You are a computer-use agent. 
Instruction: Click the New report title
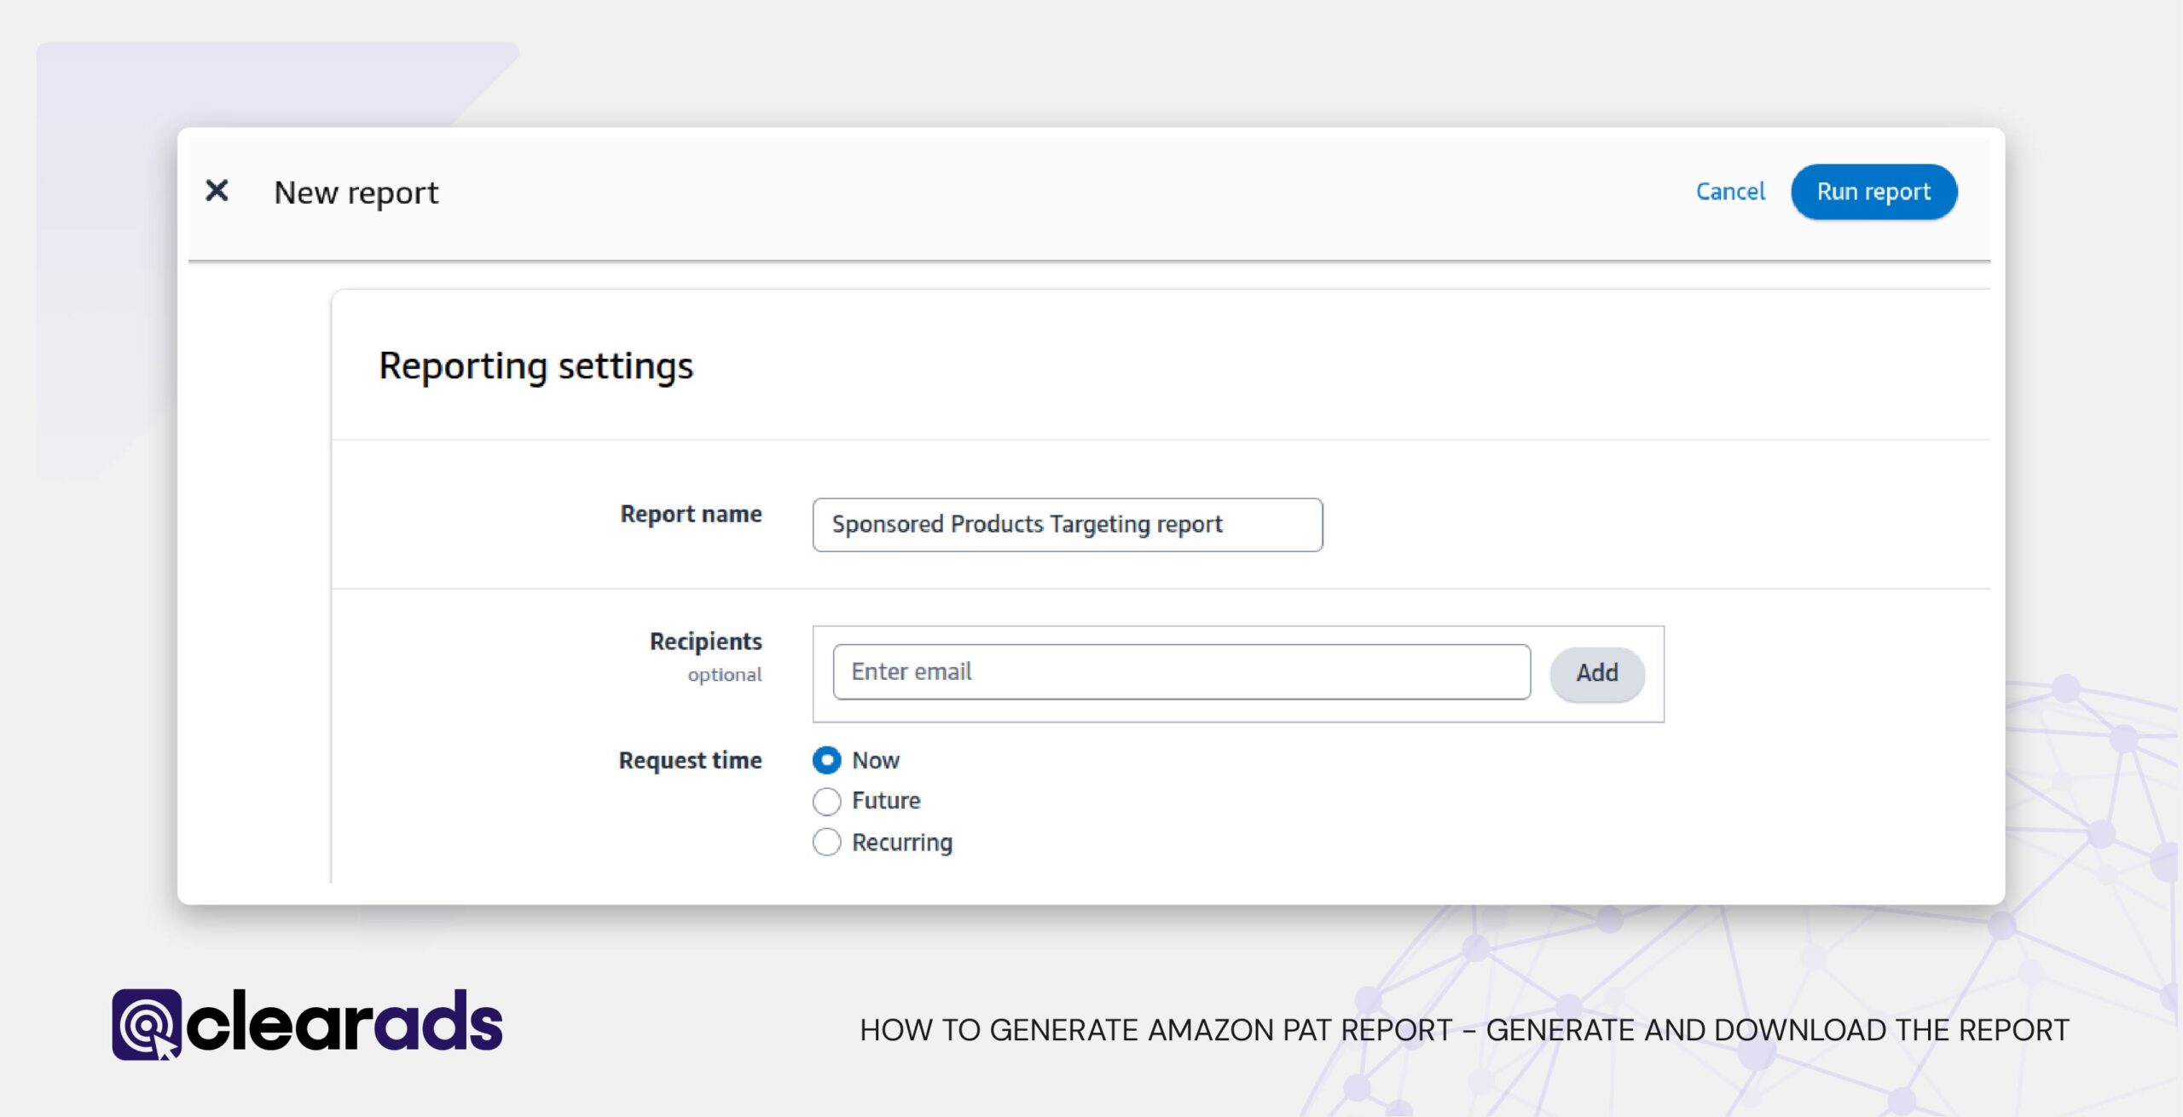point(357,191)
